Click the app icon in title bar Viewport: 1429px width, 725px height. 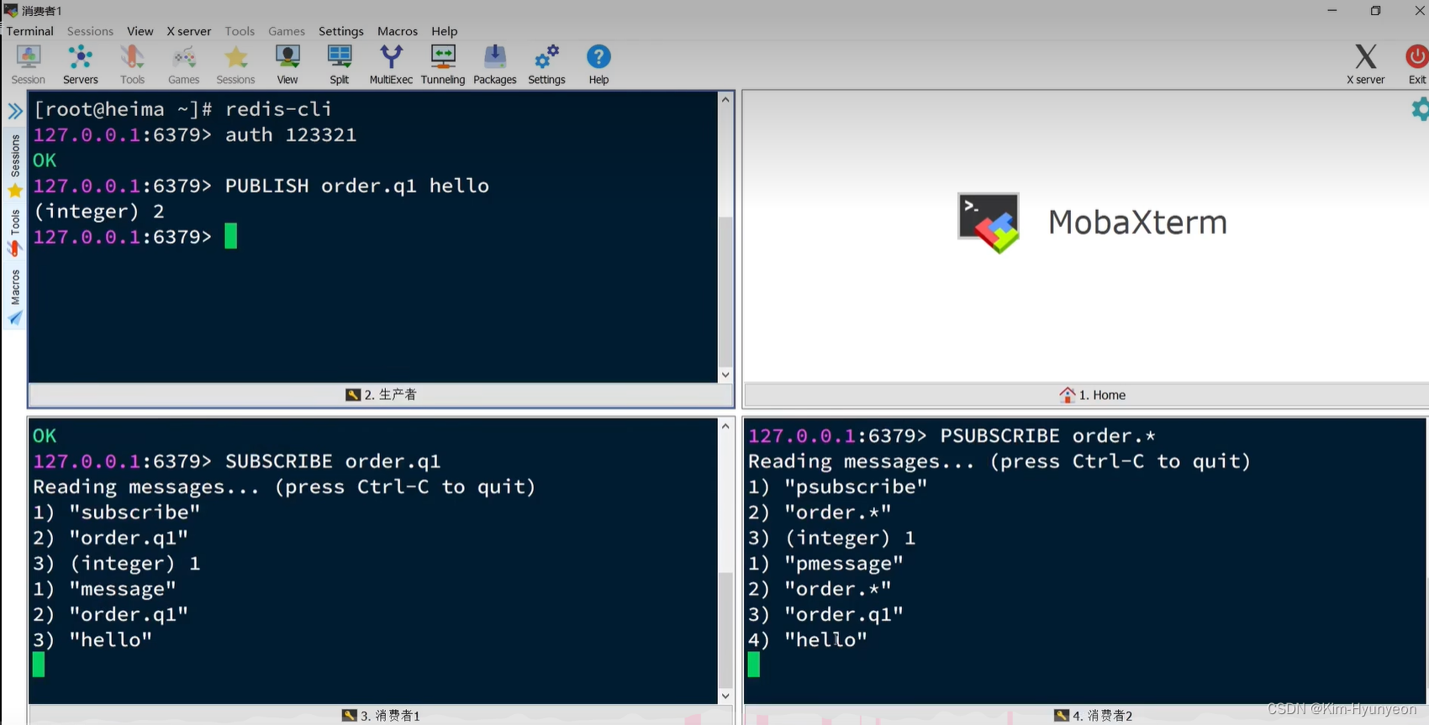pyautogui.click(x=11, y=10)
